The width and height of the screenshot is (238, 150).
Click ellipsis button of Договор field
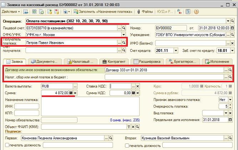click(x=226, y=70)
